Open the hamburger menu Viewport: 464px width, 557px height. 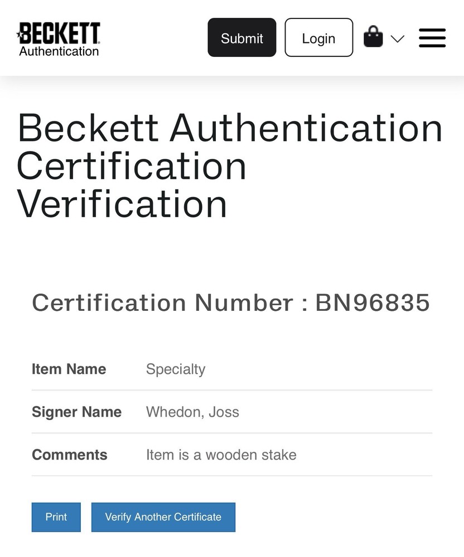tap(432, 38)
